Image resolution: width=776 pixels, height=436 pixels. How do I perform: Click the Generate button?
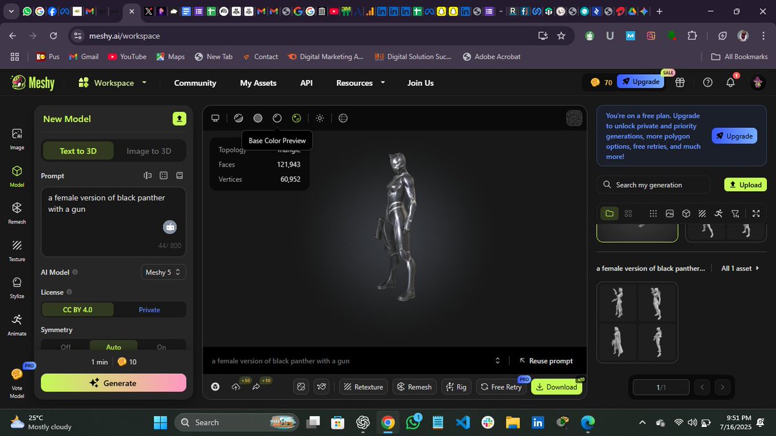click(114, 382)
